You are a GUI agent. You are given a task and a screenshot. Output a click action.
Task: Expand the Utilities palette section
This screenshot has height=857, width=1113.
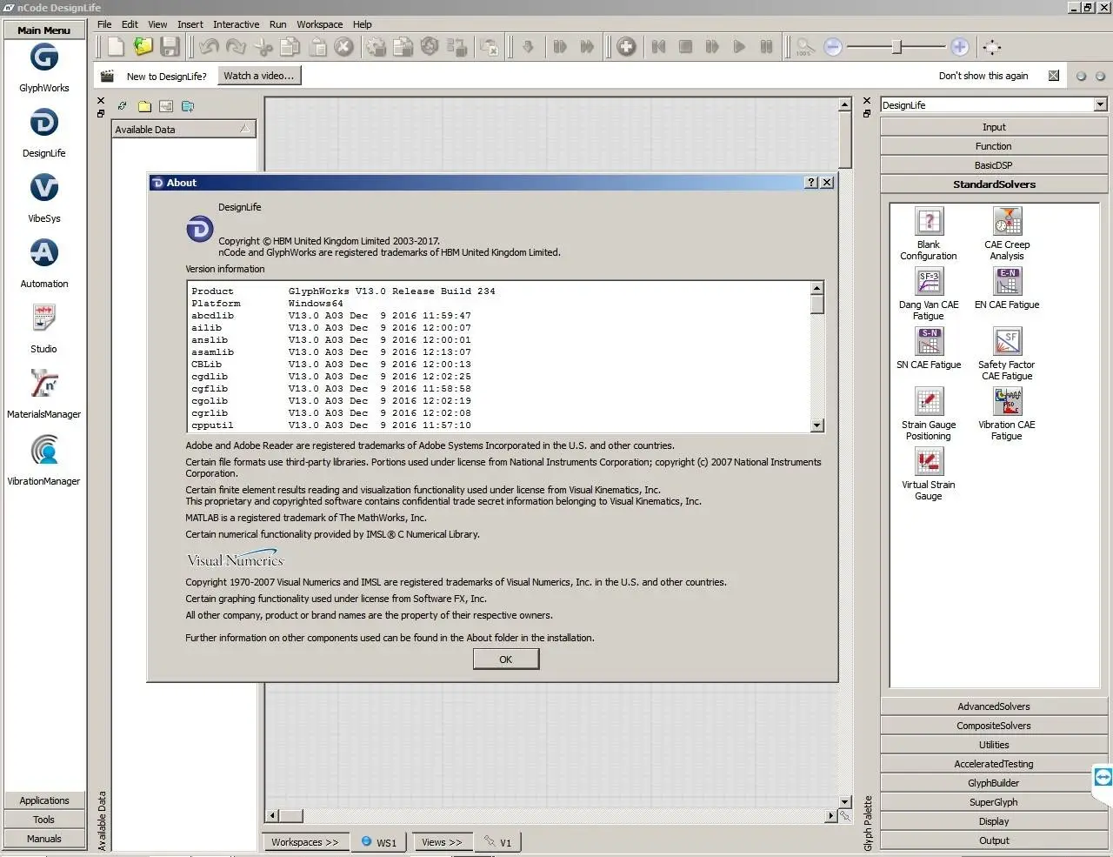pyautogui.click(x=994, y=745)
